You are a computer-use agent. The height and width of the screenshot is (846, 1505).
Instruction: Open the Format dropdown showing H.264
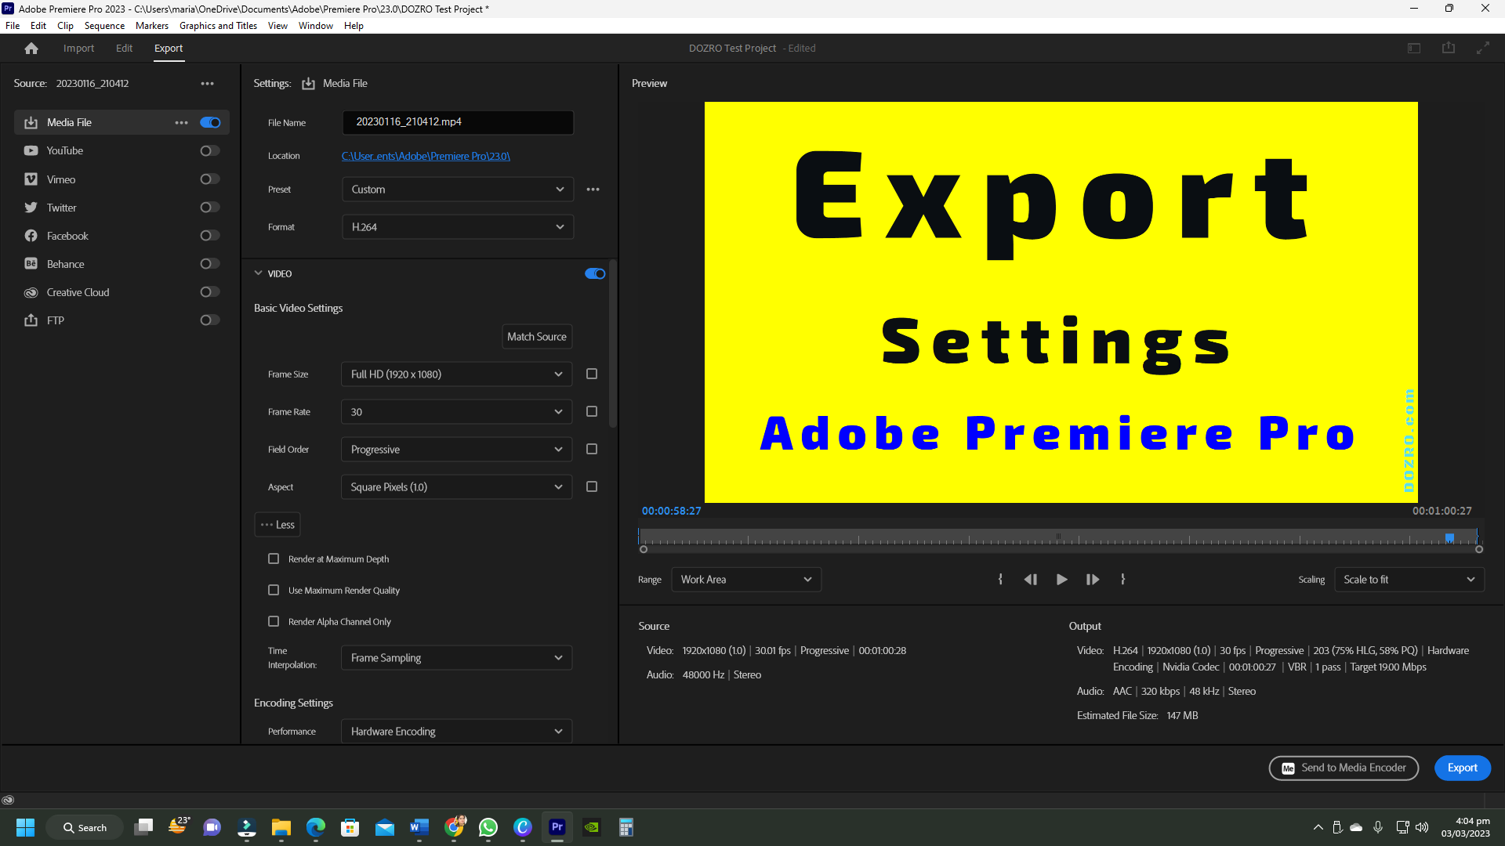point(457,226)
